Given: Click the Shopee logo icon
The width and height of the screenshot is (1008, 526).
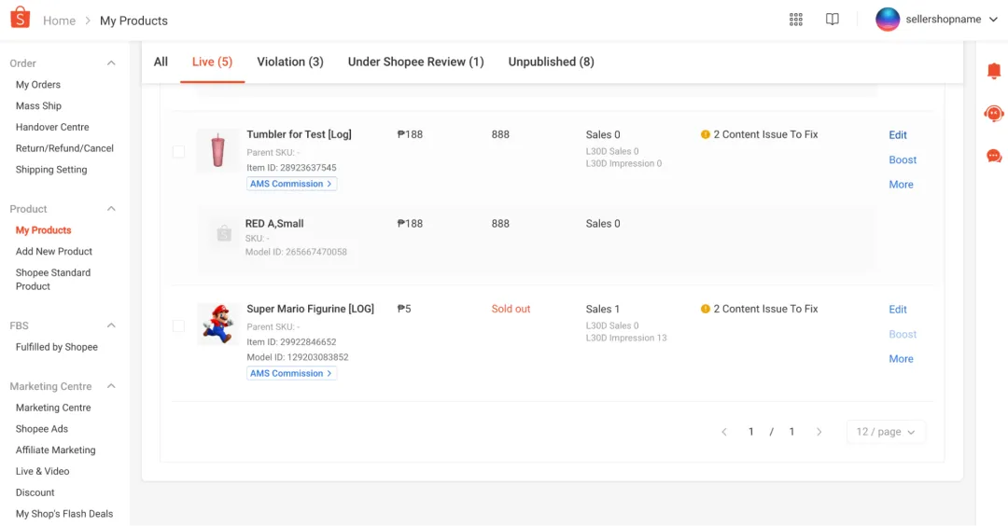Looking at the screenshot, I should (20, 20).
